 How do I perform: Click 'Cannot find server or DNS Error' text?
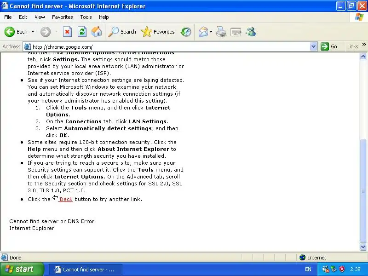(52, 221)
